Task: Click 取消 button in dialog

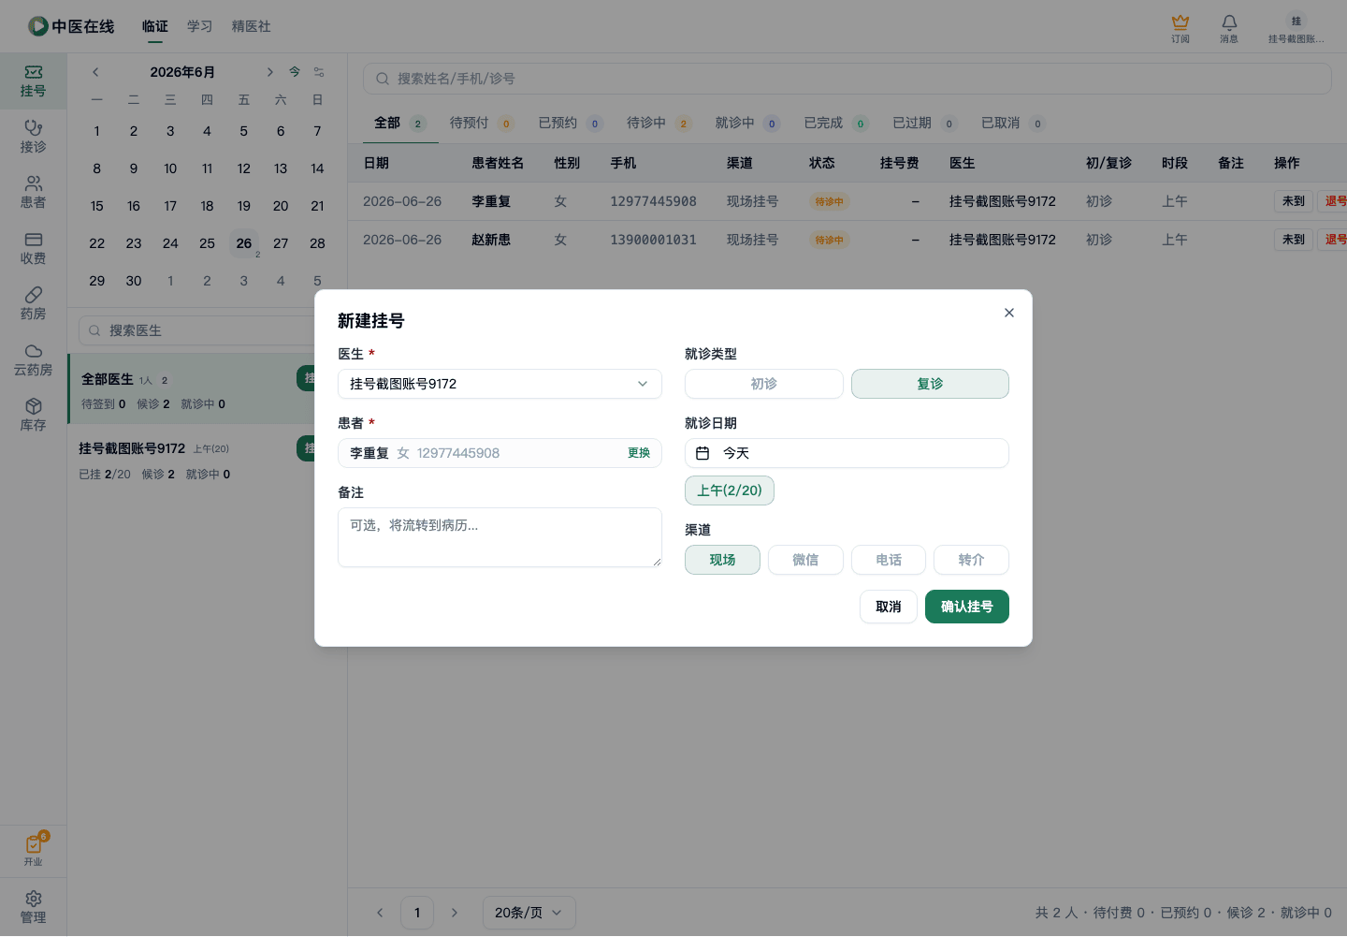Action: coord(889,607)
